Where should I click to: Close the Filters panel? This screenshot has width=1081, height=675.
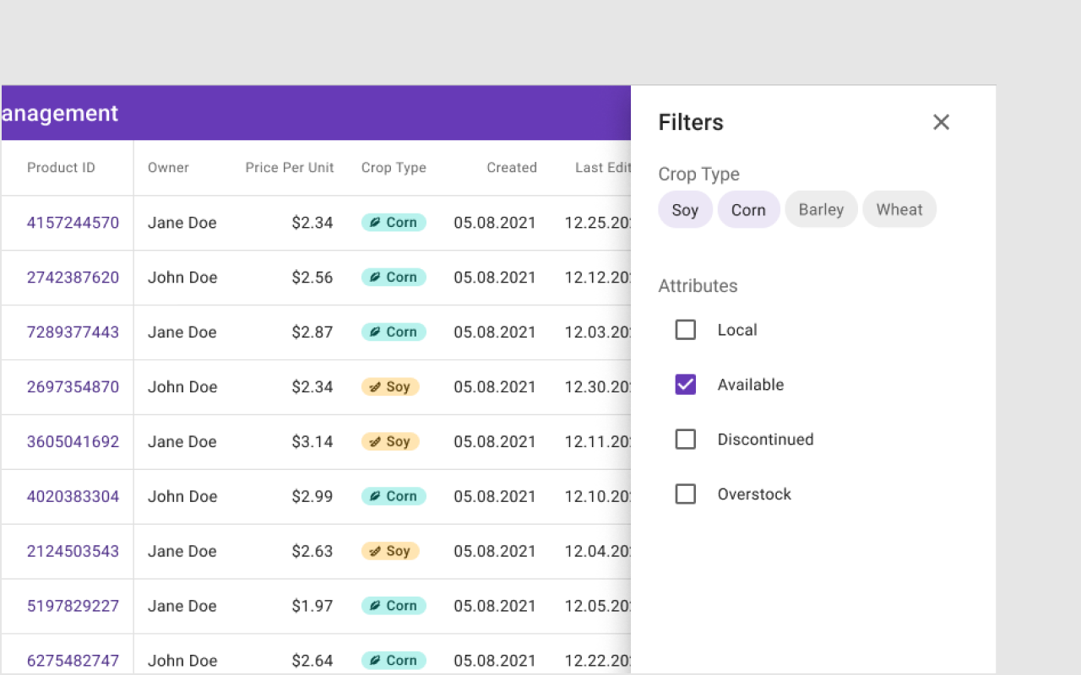pos(941,122)
